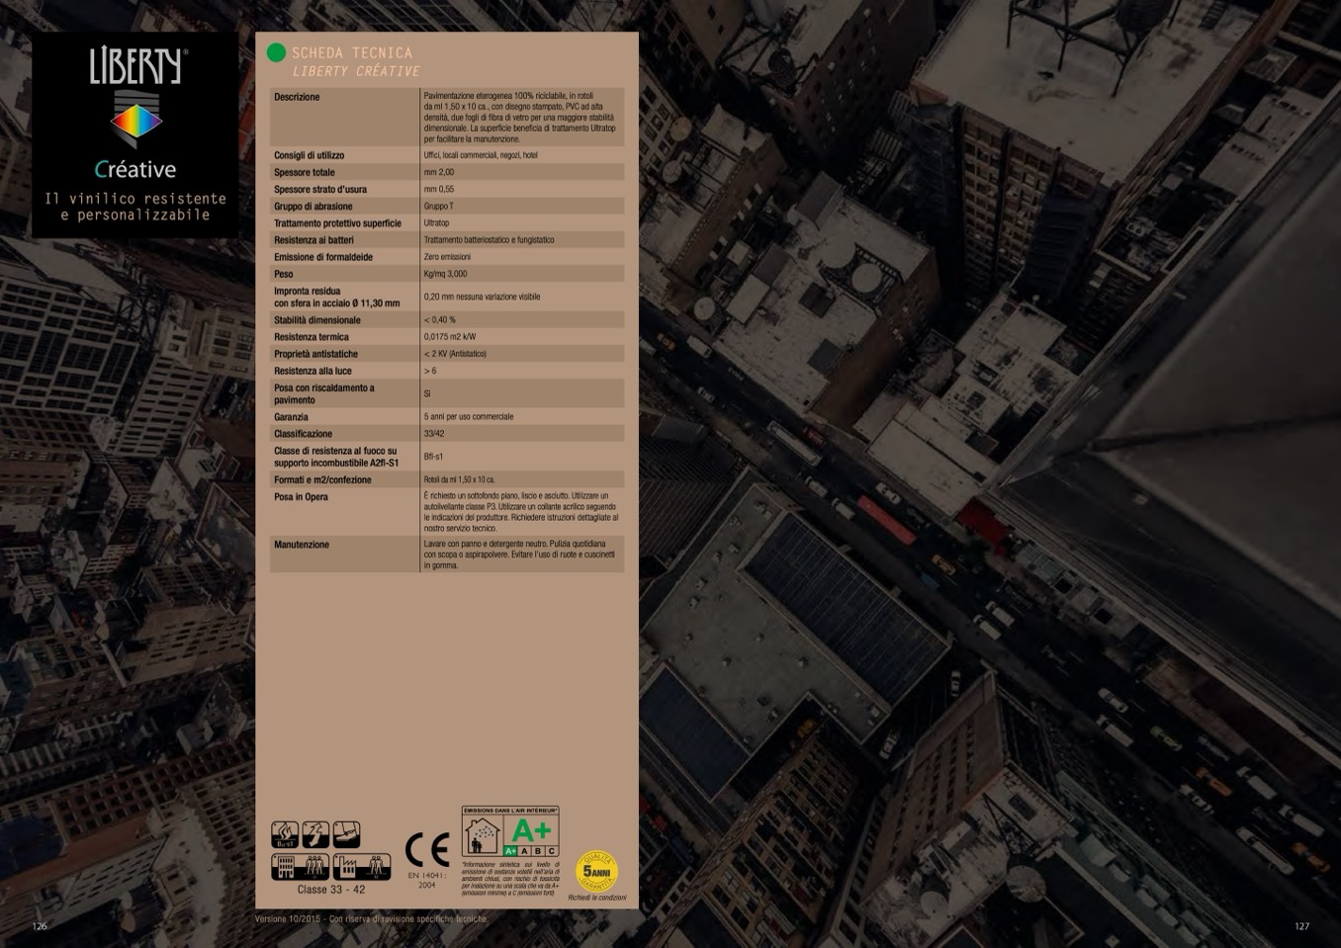The image size is (1341, 948).
Task: Click the Classe 33 - 42 caption
Action: (x=331, y=890)
